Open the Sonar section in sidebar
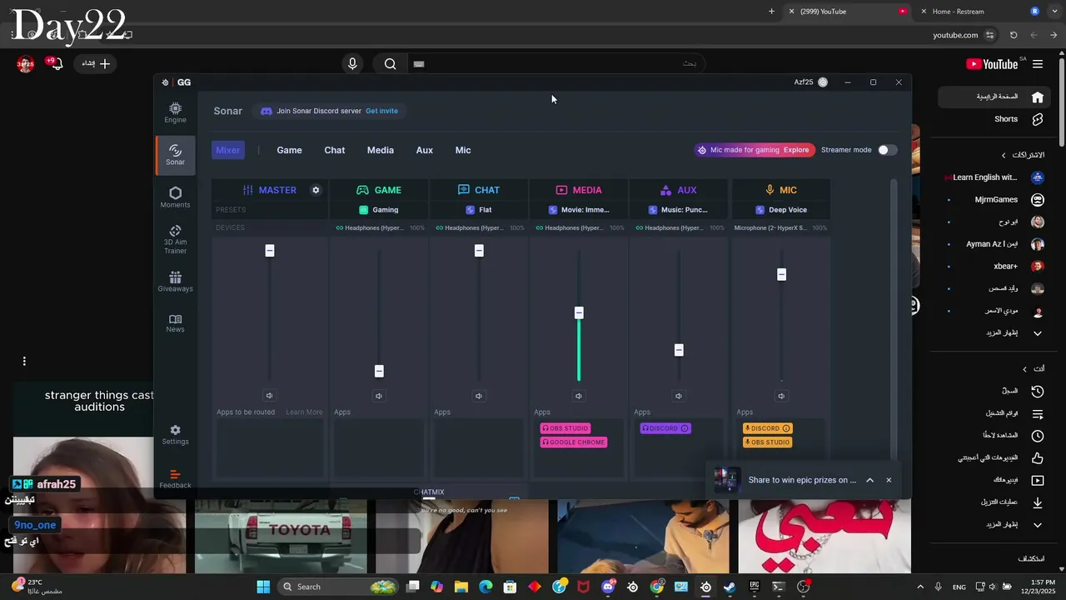The height and width of the screenshot is (600, 1066). (x=175, y=155)
